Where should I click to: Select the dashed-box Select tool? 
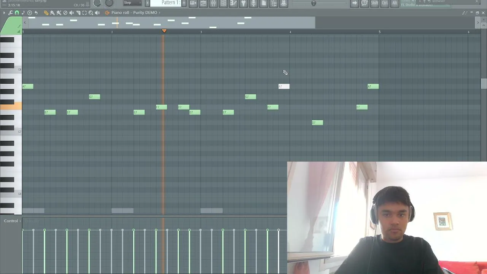coord(84,13)
